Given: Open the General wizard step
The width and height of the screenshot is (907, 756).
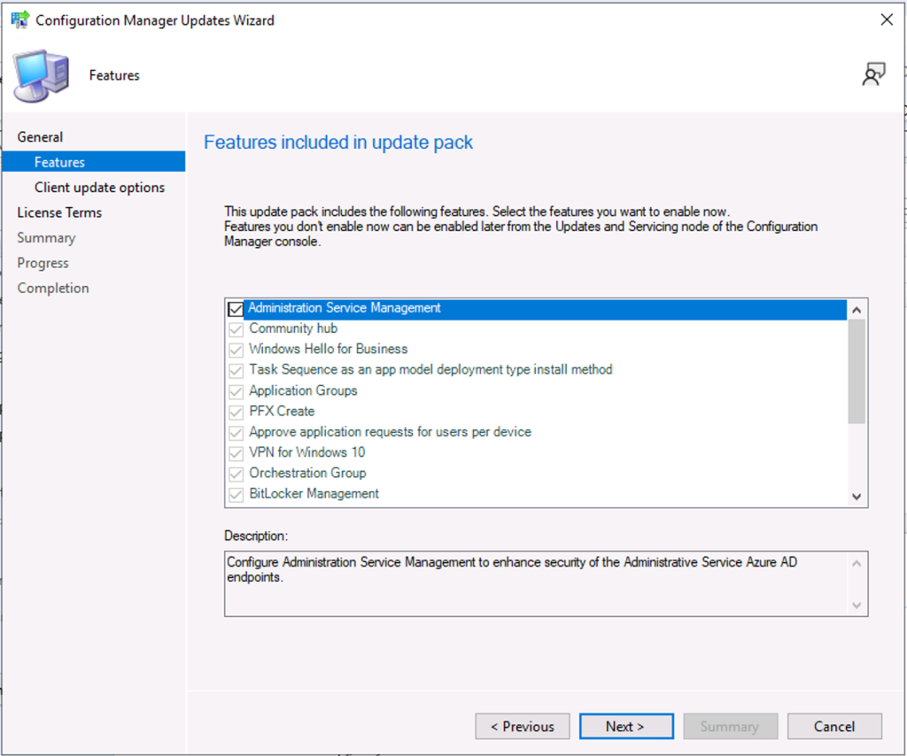Looking at the screenshot, I should point(40,137).
